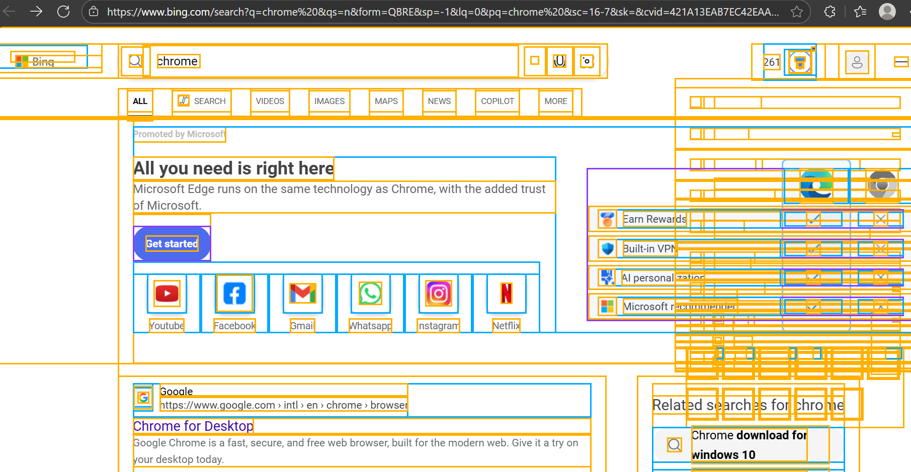Click Edge checkmark in Built-in VPN row
The height and width of the screenshot is (472, 911).
(813, 248)
